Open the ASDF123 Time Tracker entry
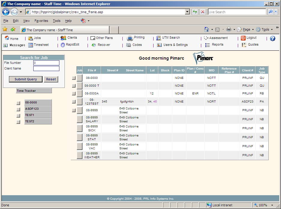Image resolution: width=281 pixels, height=209 pixels. coord(38,109)
